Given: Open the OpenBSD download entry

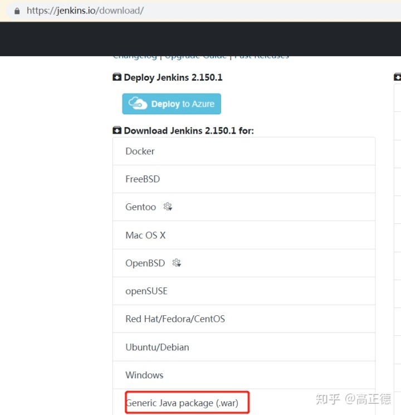Looking at the screenshot, I should pyautogui.click(x=244, y=263).
